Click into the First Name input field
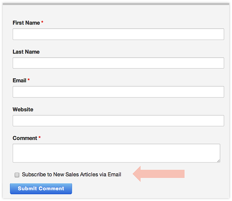The image size is (232, 201). [x=118, y=34]
